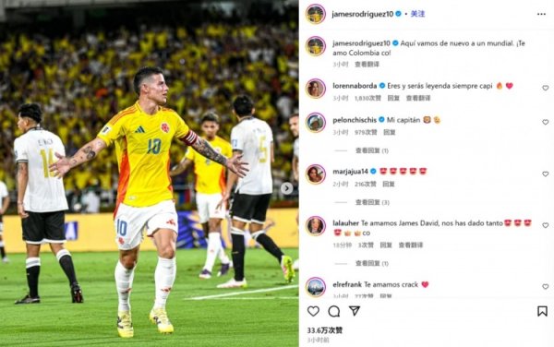554x347 pixels.
Task: Like the post with the heart icon
Action: point(313,311)
